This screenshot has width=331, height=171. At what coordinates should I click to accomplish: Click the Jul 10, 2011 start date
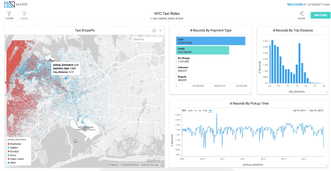(299, 111)
